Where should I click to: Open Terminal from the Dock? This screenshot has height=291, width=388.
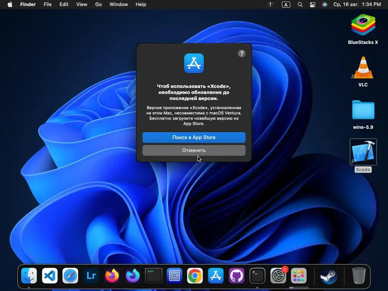(257, 275)
